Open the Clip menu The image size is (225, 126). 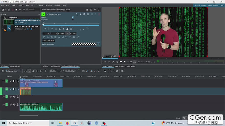(x=32, y=5)
